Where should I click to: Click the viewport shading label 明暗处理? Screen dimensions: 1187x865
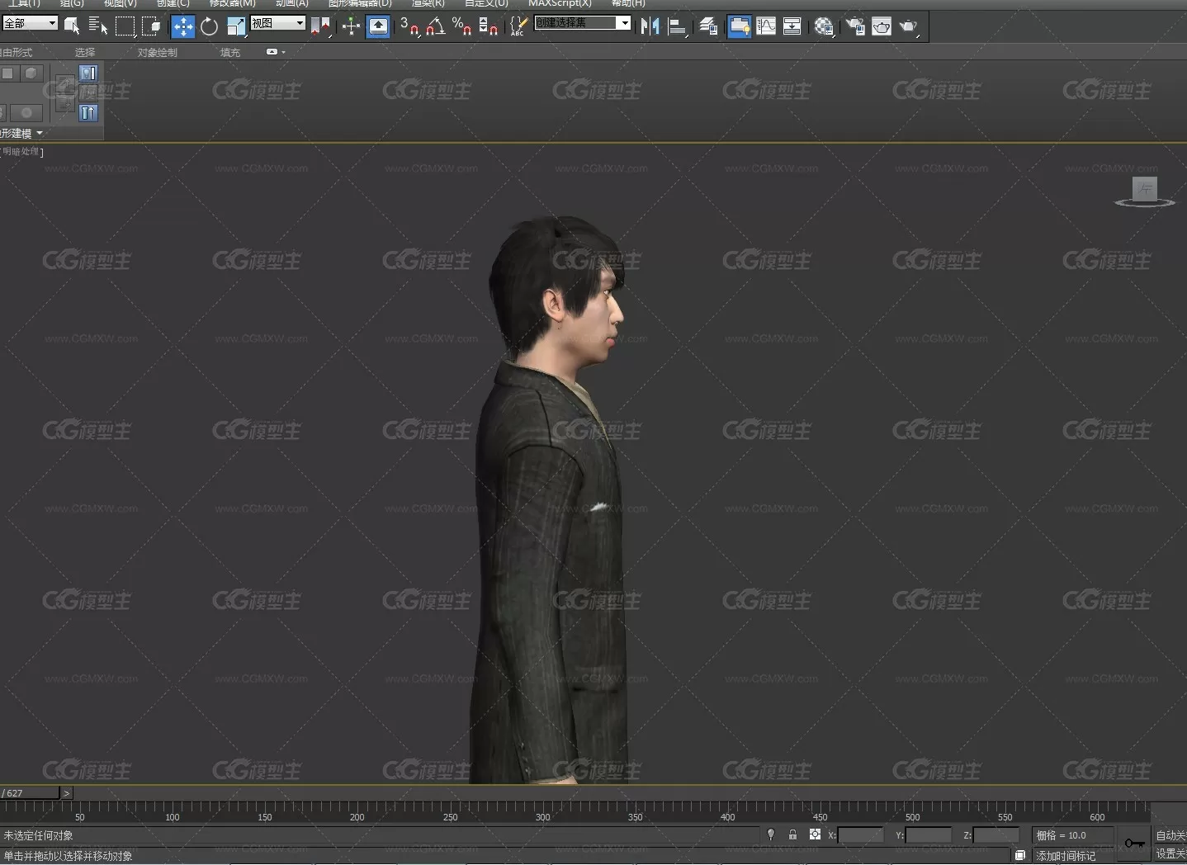point(21,152)
